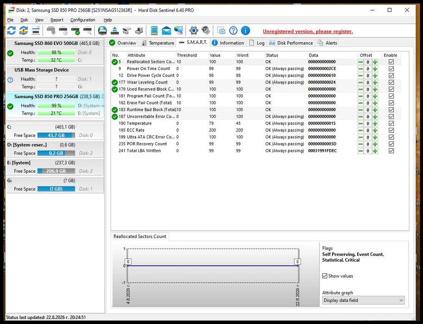Open the Configuration menu

83,20
